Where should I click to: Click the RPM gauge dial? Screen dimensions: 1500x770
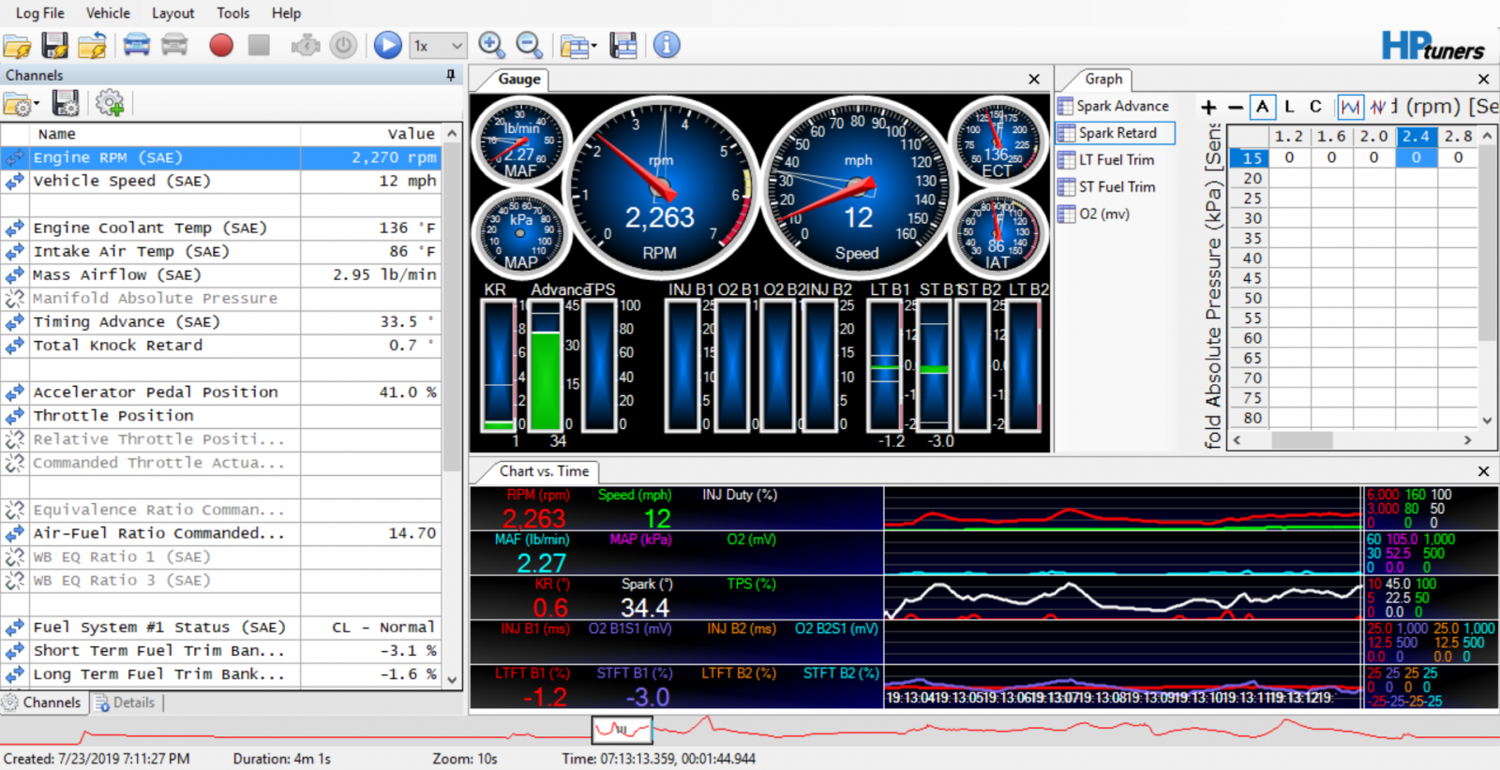pyautogui.click(x=660, y=189)
